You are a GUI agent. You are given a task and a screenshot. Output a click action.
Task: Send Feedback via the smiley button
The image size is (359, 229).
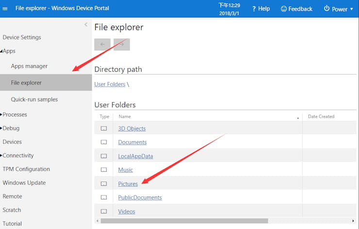point(296,9)
